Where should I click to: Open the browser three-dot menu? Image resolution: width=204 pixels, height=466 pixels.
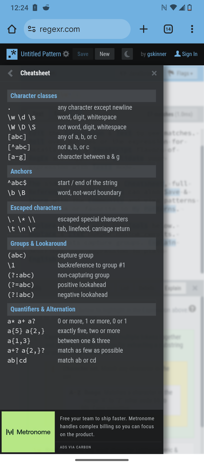click(x=192, y=29)
